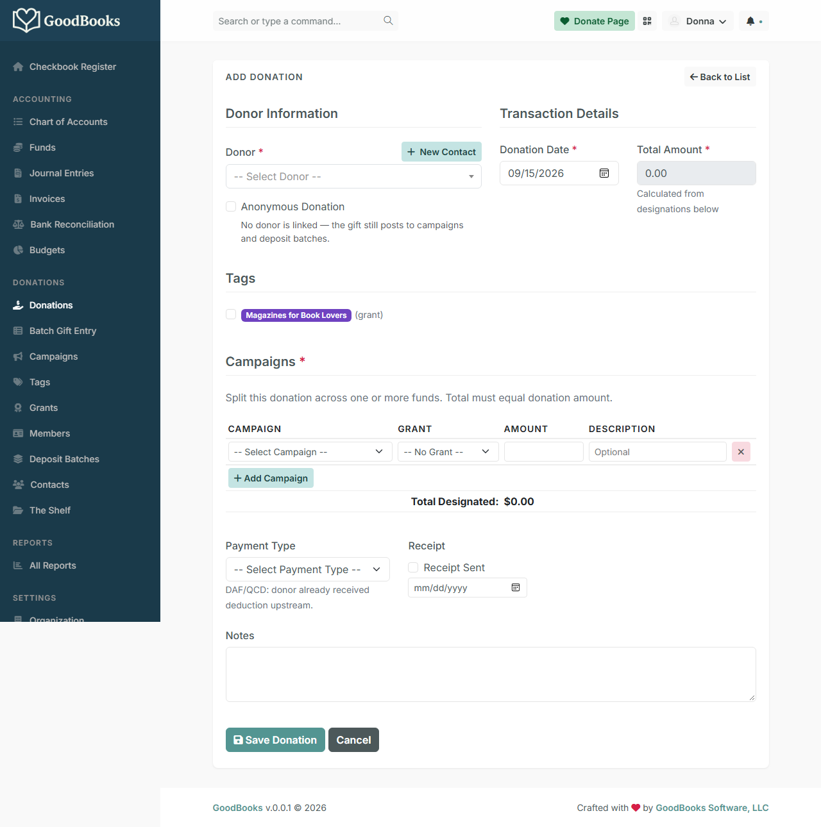Image resolution: width=821 pixels, height=827 pixels.
Task: Click the Grants award icon
Action: click(x=18, y=408)
